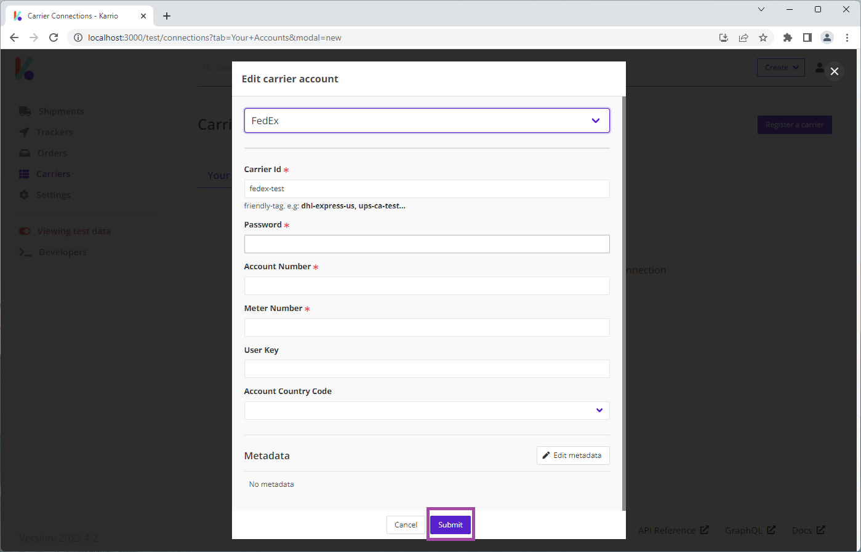Open the browser extensions puzzle icon
The width and height of the screenshot is (861, 552).
tap(787, 37)
